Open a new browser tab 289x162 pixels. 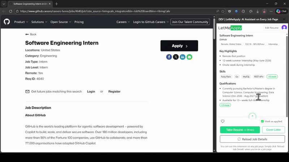pyautogui.click(x=56, y=4)
